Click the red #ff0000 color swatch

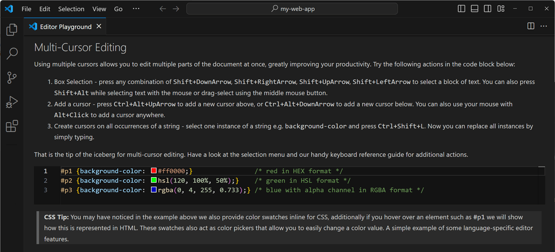point(154,171)
